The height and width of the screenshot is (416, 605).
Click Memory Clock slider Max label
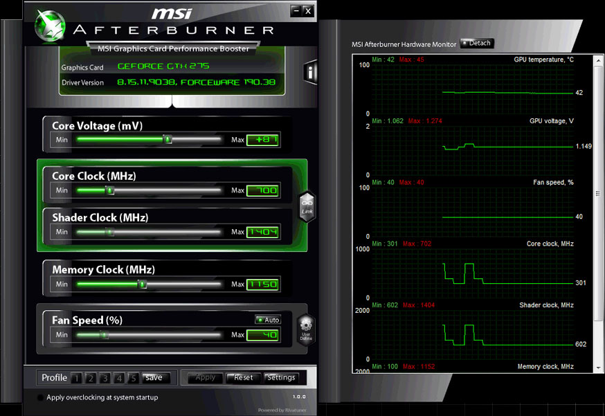tap(237, 284)
